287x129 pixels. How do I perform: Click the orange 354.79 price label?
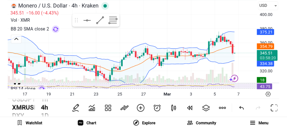tap(265, 46)
